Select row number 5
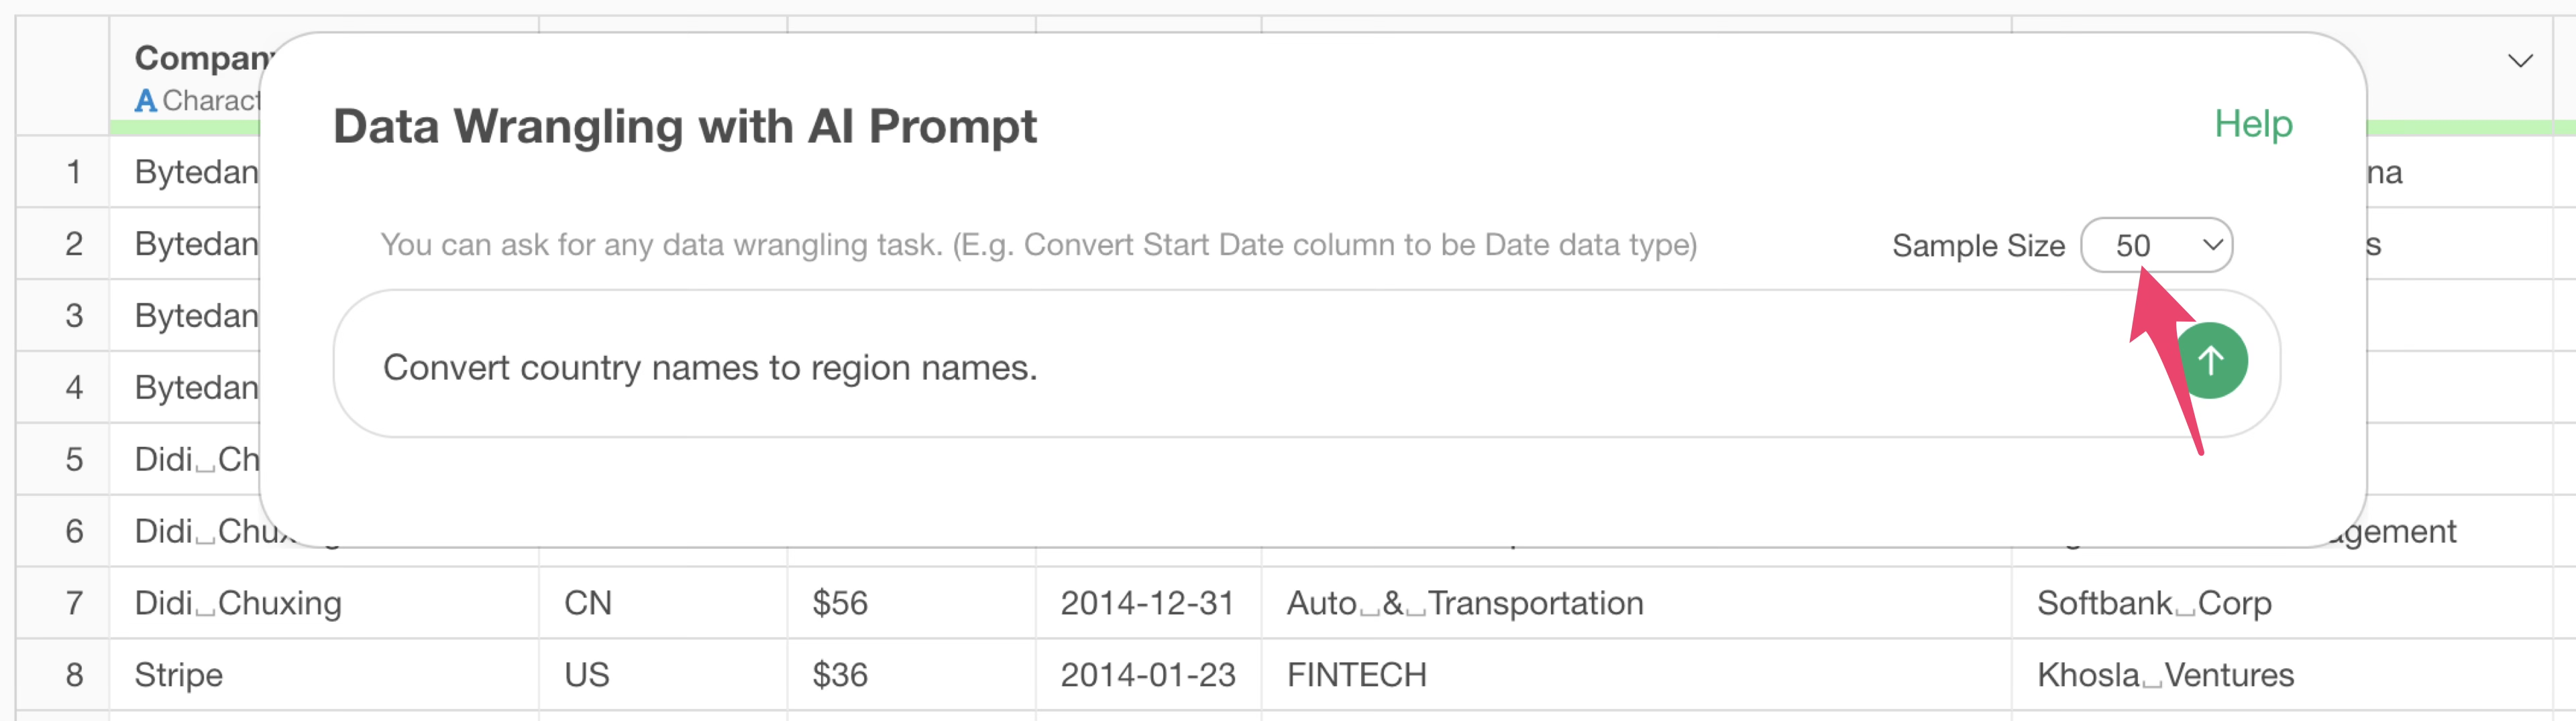 [x=73, y=460]
